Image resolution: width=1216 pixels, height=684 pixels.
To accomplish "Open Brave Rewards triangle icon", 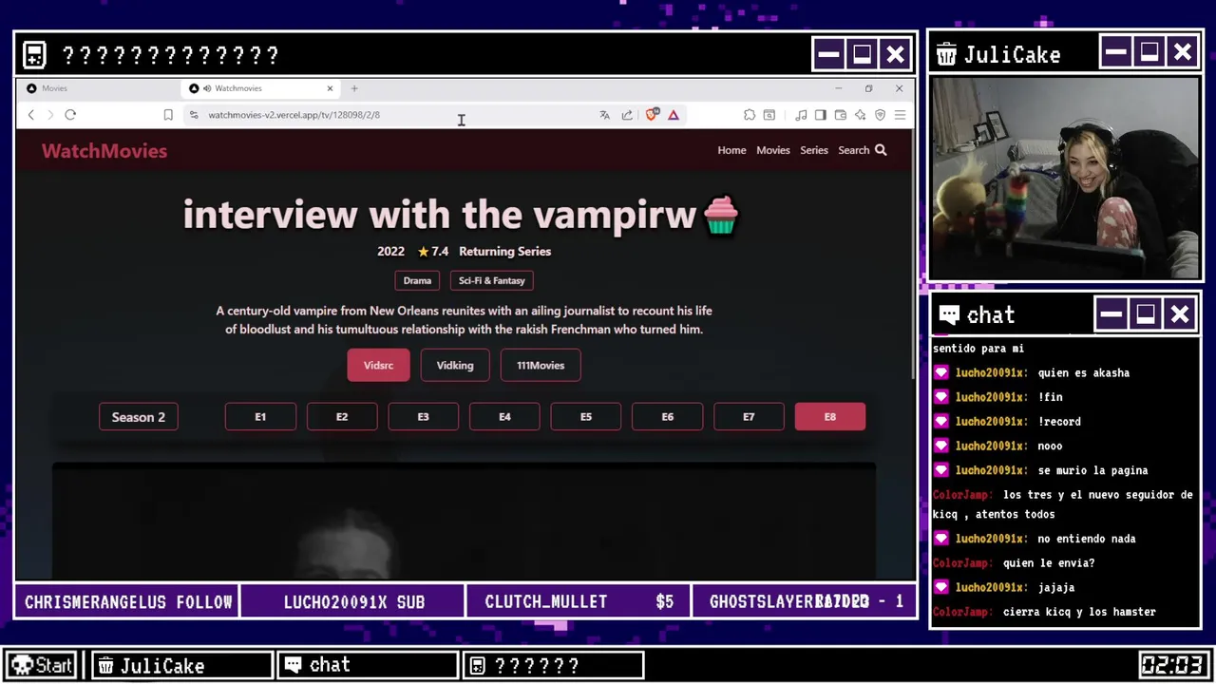I will click(x=673, y=115).
